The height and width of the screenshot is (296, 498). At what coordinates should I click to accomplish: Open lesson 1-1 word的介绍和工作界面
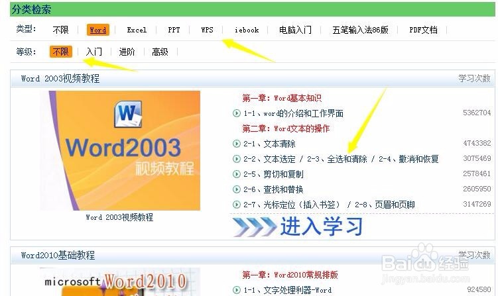pos(294,113)
